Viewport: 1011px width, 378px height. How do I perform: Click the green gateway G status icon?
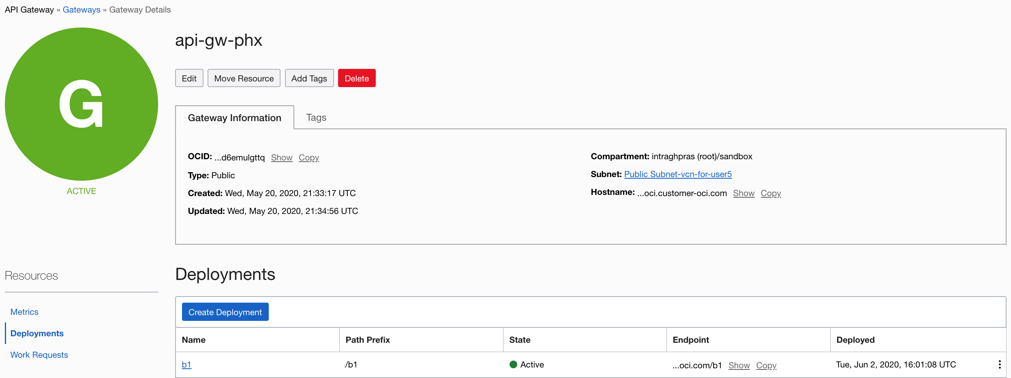click(81, 104)
